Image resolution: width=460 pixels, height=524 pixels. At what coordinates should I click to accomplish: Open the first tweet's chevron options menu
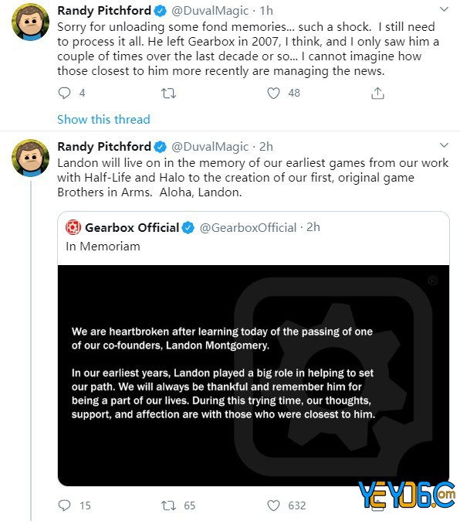[444, 9]
